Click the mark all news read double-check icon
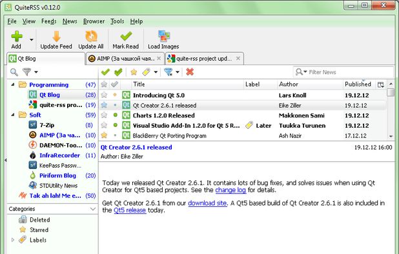This screenshot has width=399, height=254. click(x=118, y=72)
